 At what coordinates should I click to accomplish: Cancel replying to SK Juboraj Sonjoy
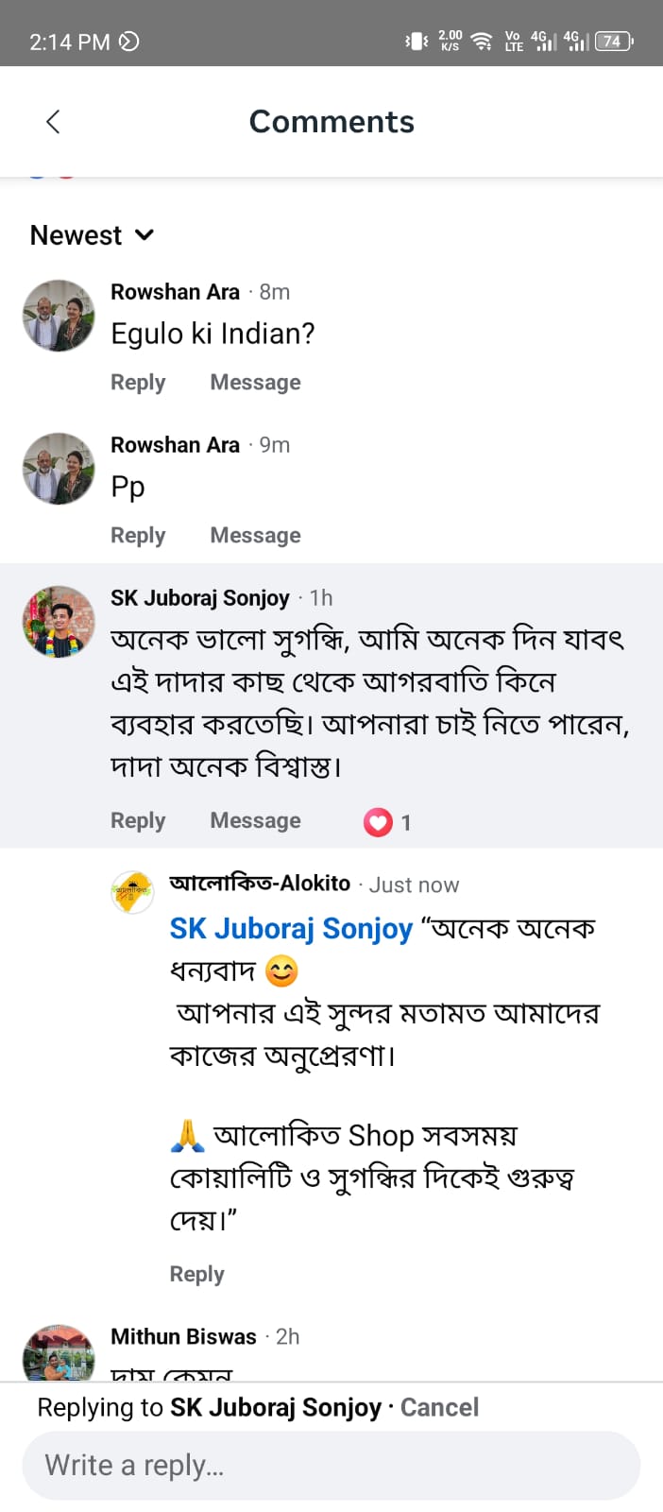point(439,1408)
